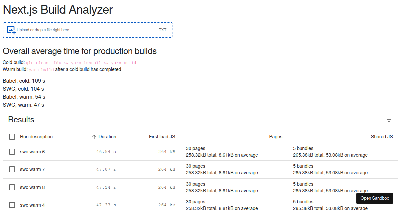This screenshot has width=401, height=210.
Task: Click the Results section heading
Action: click(21, 119)
